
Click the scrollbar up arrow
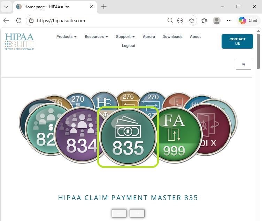point(258,31)
